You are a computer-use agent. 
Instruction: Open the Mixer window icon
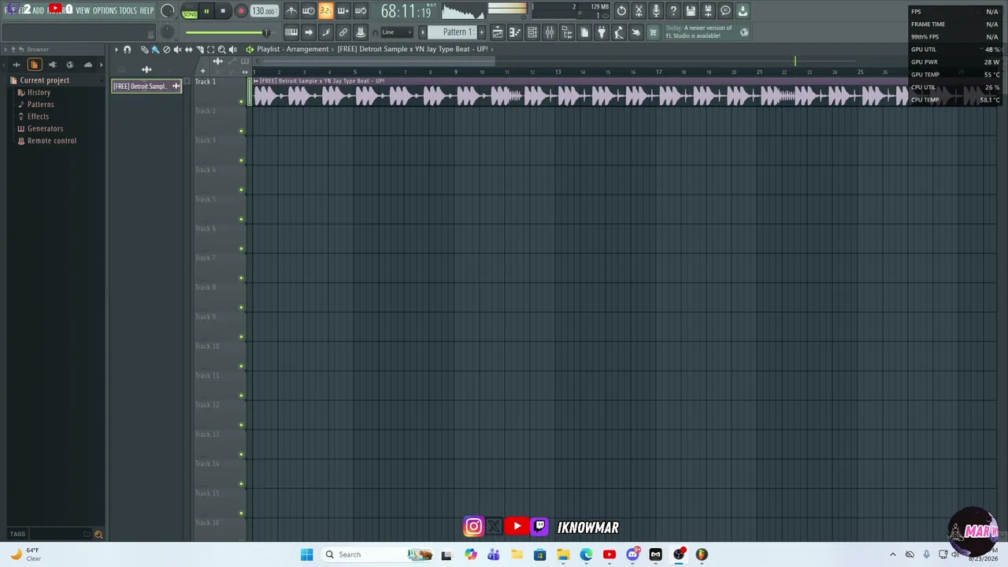[550, 32]
